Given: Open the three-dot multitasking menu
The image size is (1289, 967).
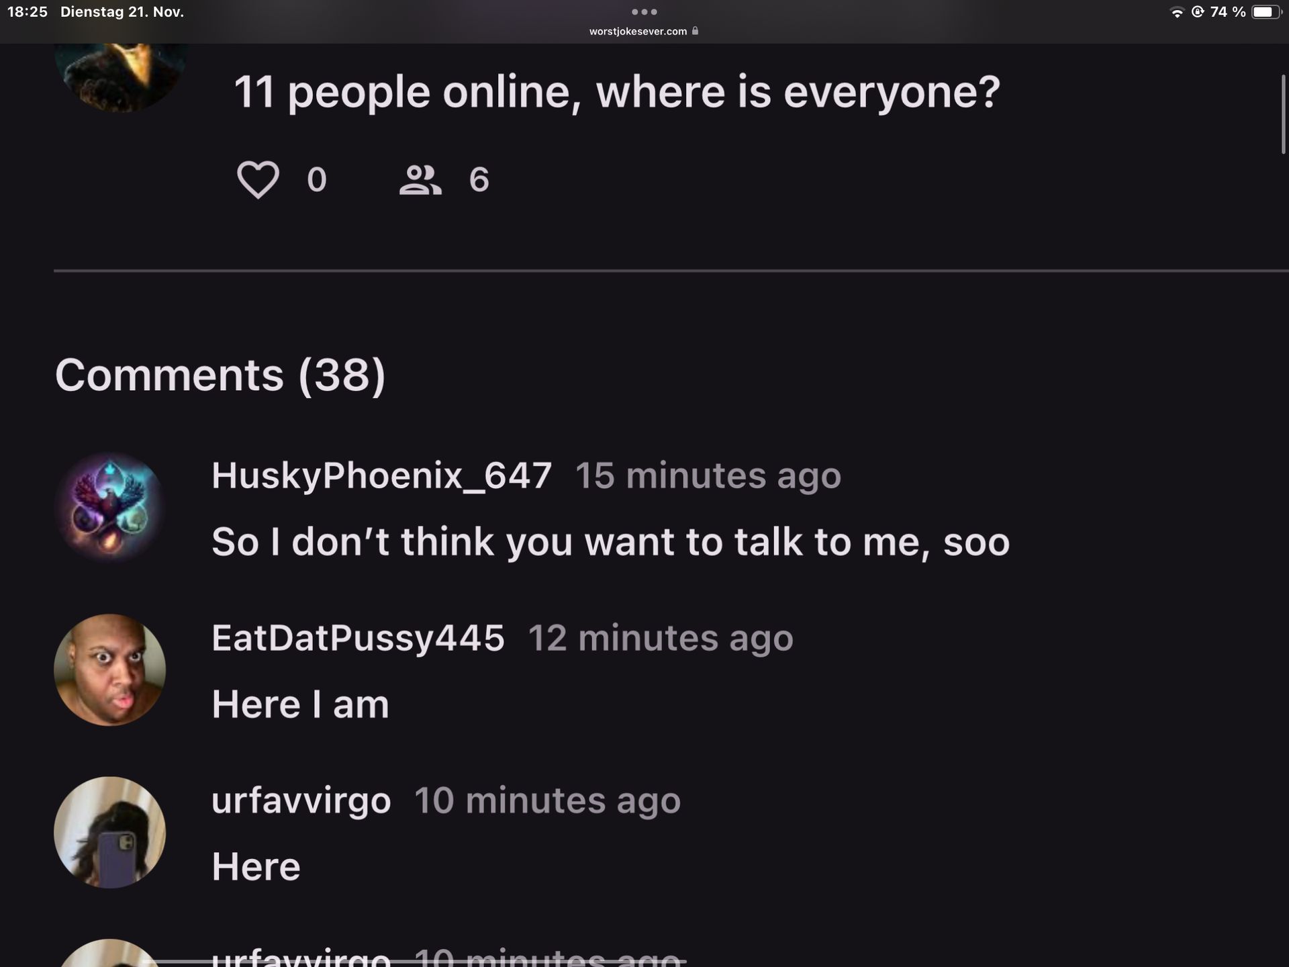Looking at the screenshot, I should click(x=644, y=12).
